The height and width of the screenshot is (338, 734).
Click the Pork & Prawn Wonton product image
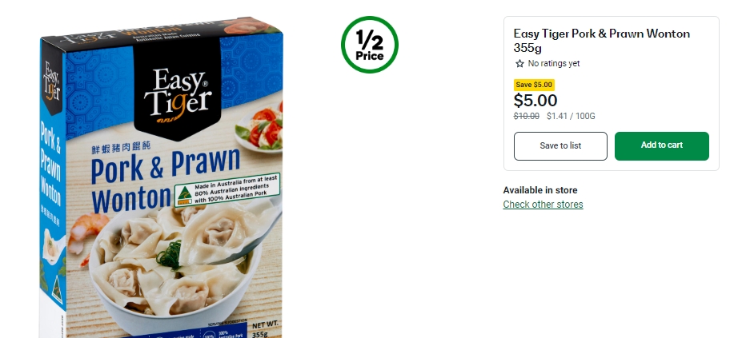tap(161, 177)
